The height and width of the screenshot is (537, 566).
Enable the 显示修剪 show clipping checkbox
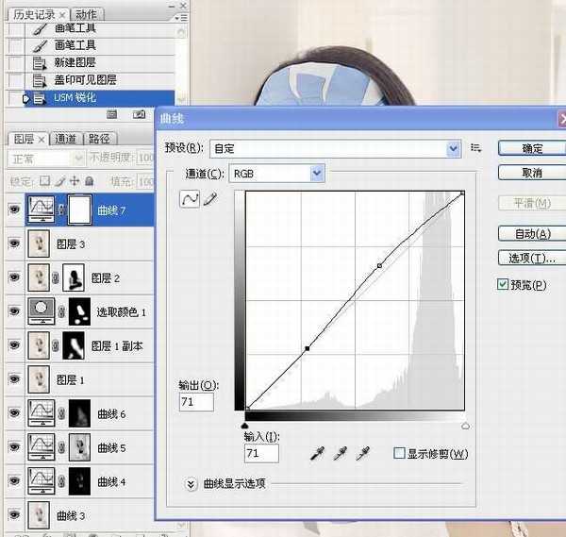(x=399, y=454)
